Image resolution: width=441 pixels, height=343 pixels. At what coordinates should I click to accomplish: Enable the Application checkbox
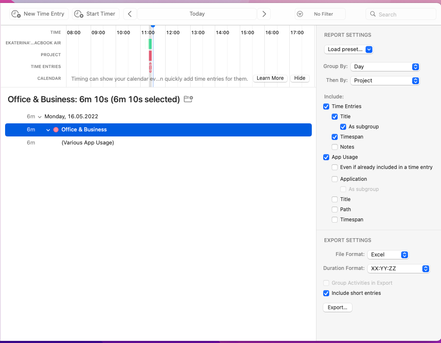coord(335,179)
